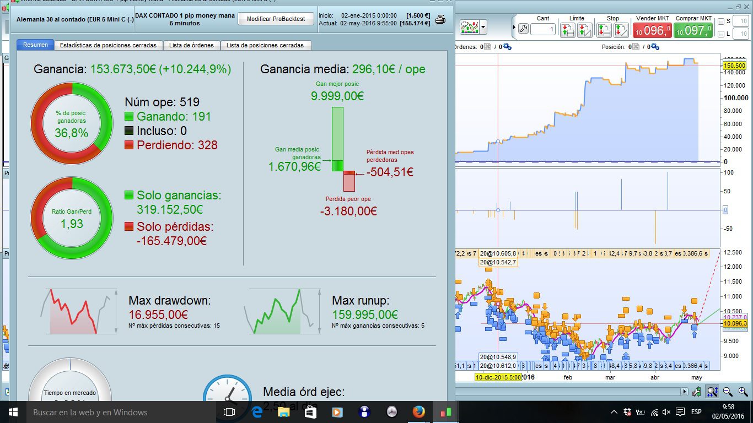Screen dimensions: 753x423
Task: Click the Ganancia 153.673,50€ total text
Action: [132, 69]
